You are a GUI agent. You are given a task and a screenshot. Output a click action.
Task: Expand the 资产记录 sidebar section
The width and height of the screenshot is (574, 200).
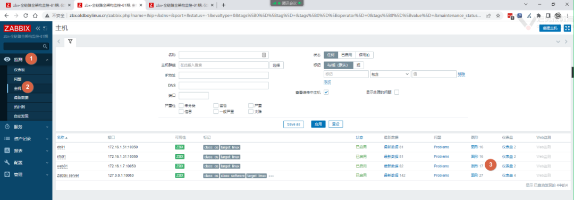click(x=26, y=139)
